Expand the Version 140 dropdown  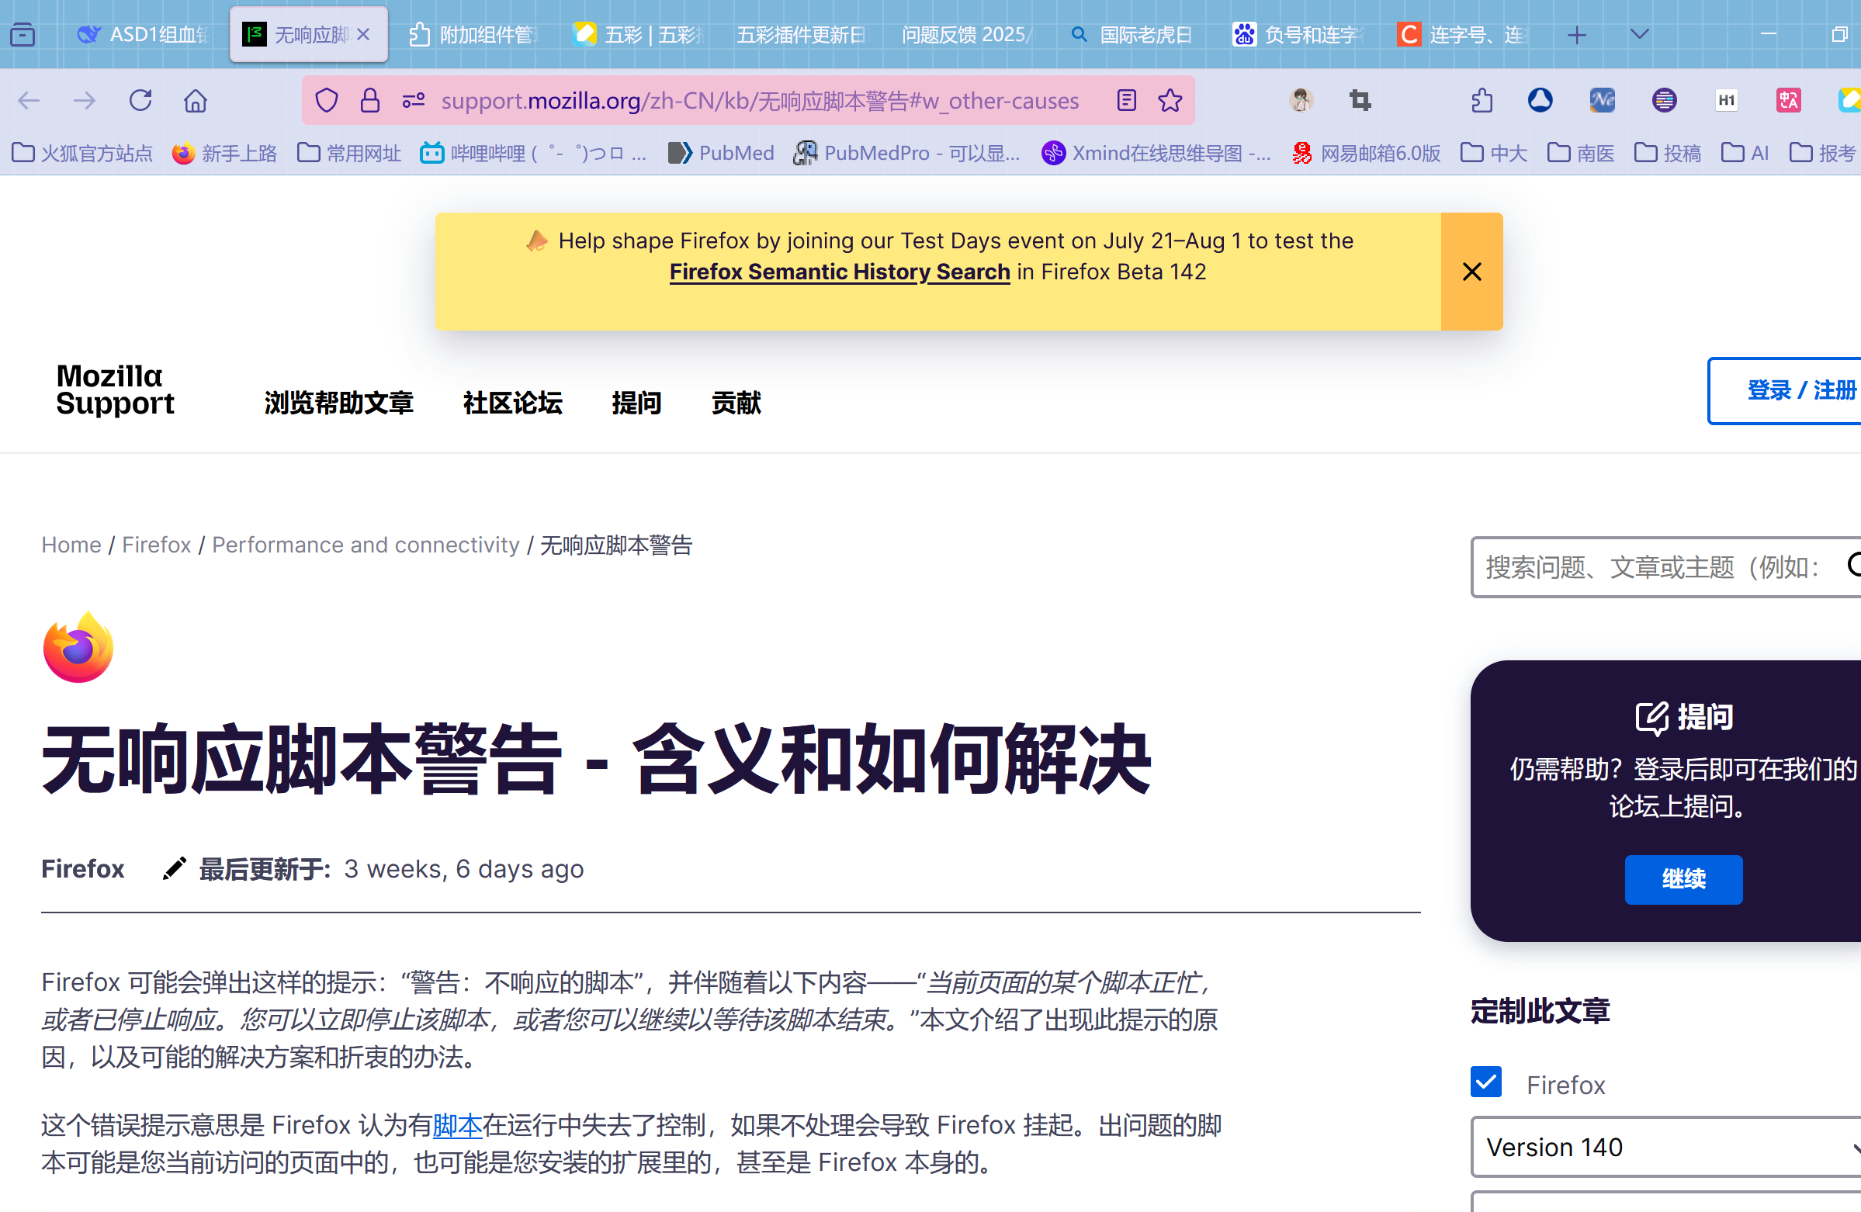[x=1665, y=1146]
